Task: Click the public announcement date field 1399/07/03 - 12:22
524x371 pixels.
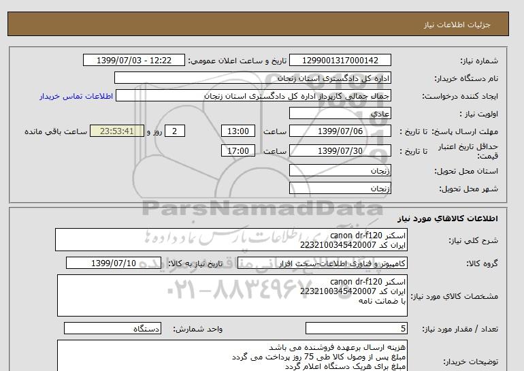Action: tap(133, 60)
